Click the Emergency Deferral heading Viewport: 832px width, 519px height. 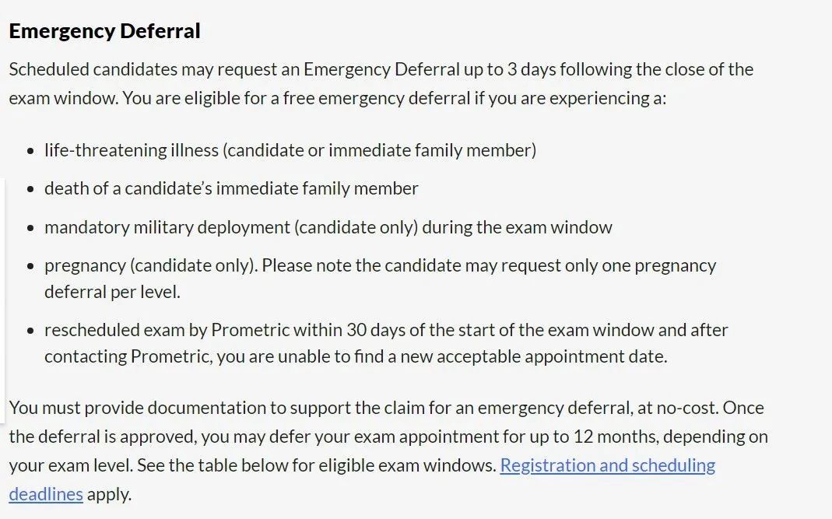(104, 31)
